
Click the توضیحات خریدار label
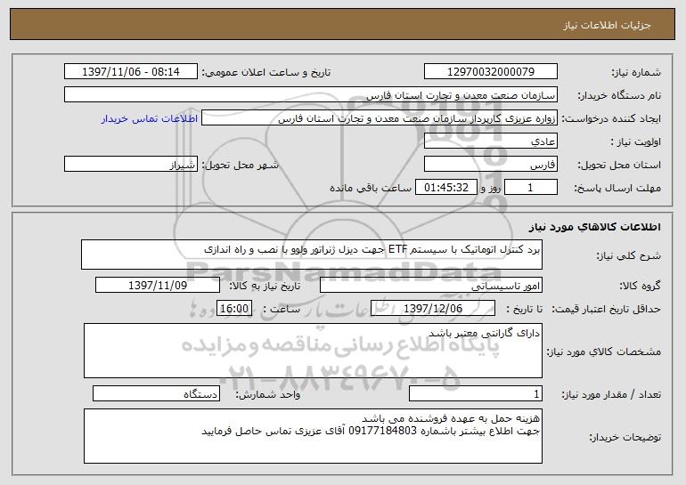[625, 437]
